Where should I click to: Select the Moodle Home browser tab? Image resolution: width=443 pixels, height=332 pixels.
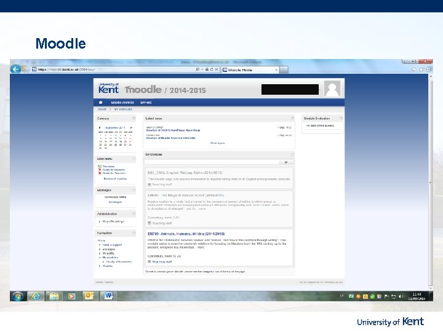250,69
